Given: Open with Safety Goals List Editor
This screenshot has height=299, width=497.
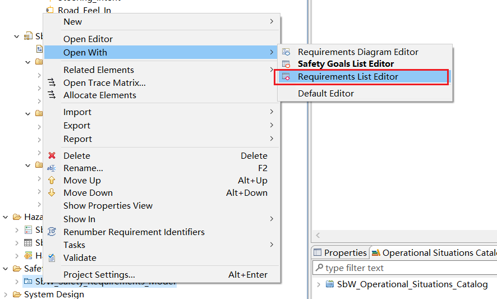Looking at the screenshot, I should (365, 64).
